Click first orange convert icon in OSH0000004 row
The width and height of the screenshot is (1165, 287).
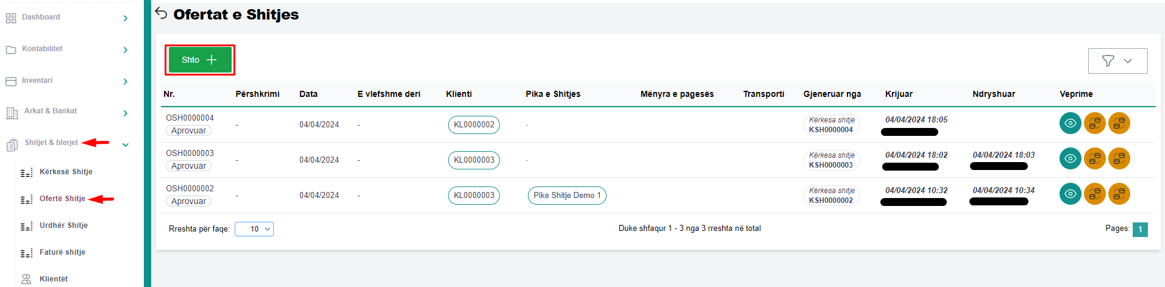1094,123
